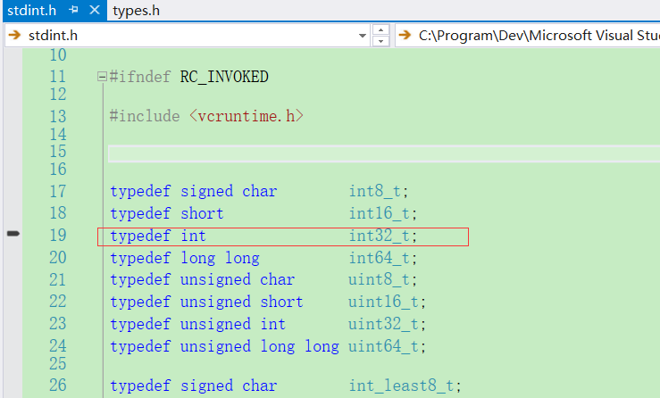Viewport: 660px width, 398px height.
Task: Click the int_least8_t type name
Action: (401, 386)
